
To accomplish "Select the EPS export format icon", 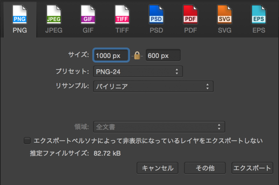I will [x=259, y=14].
